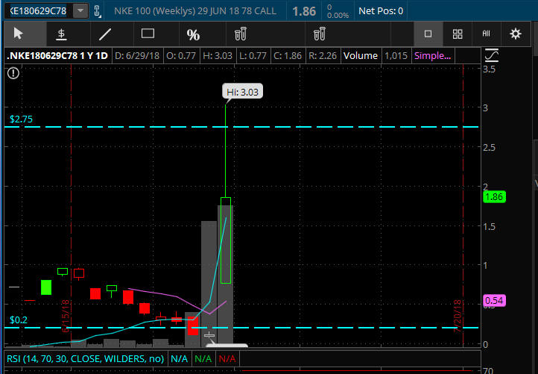This screenshot has width=538, height=374.
Task: Expand the Simple moving average study label
Action: (432, 55)
